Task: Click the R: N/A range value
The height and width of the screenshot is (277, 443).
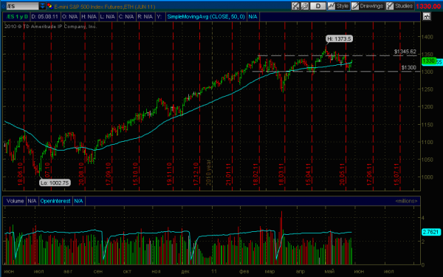Action: pyautogui.click(x=145, y=17)
